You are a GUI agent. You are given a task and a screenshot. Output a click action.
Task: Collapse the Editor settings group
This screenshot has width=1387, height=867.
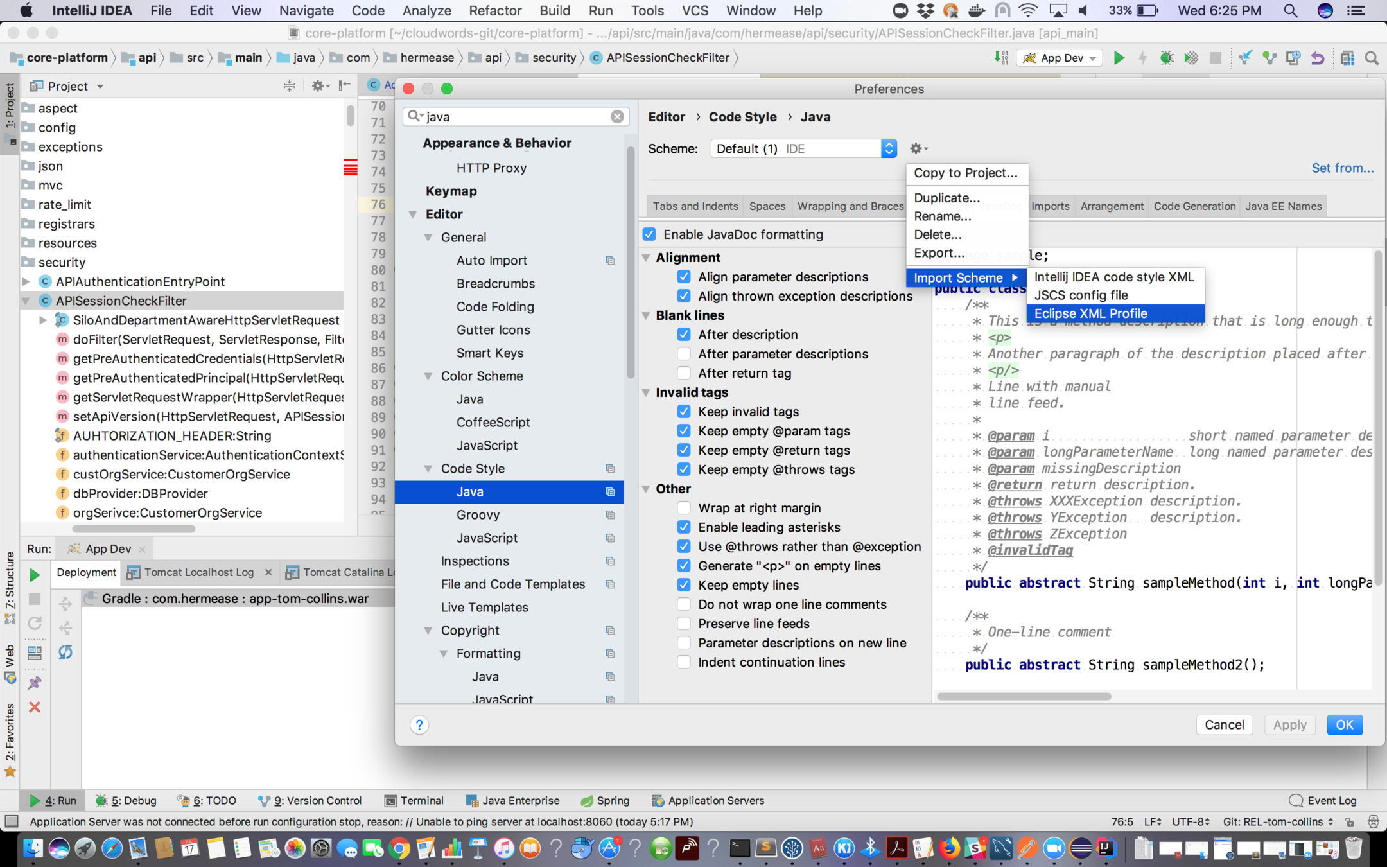coord(413,215)
